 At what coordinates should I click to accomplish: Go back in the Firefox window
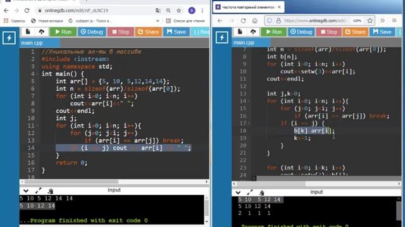pos(220,21)
